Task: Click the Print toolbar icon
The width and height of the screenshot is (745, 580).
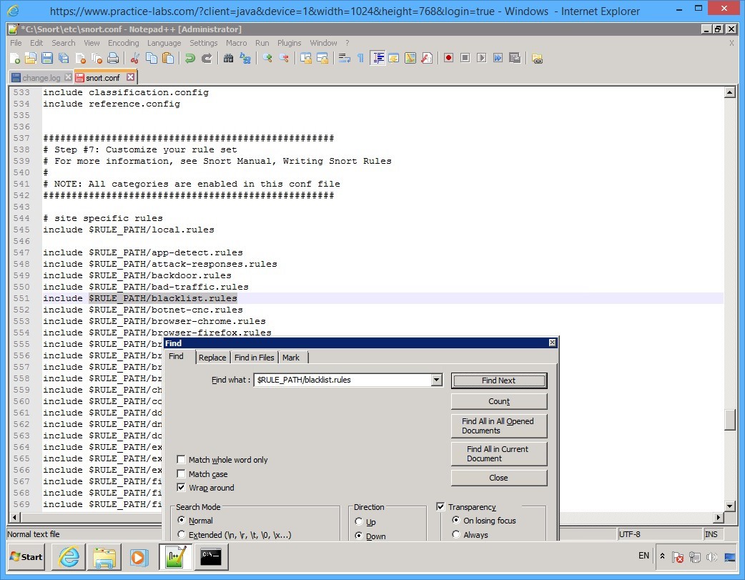Action: coord(112,58)
